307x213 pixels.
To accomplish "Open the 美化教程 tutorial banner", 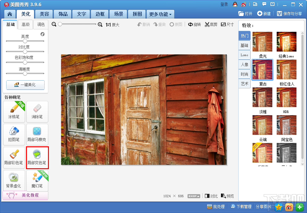I will 25,195.
